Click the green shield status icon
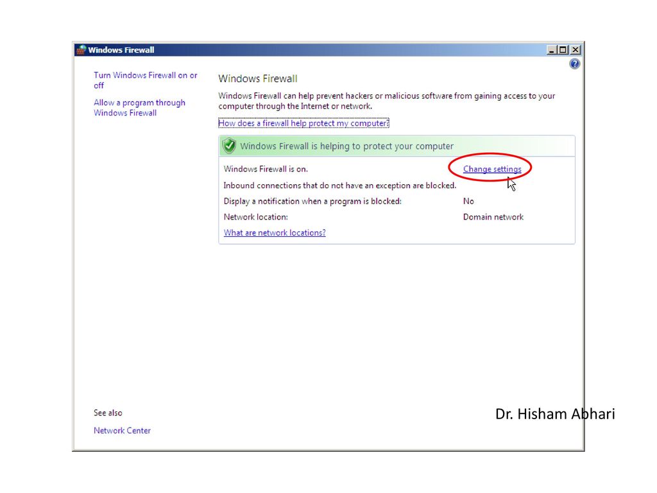This screenshot has height=493, width=657. (x=229, y=146)
